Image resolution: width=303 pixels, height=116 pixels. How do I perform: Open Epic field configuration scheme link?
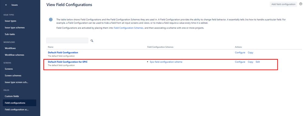(166, 62)
